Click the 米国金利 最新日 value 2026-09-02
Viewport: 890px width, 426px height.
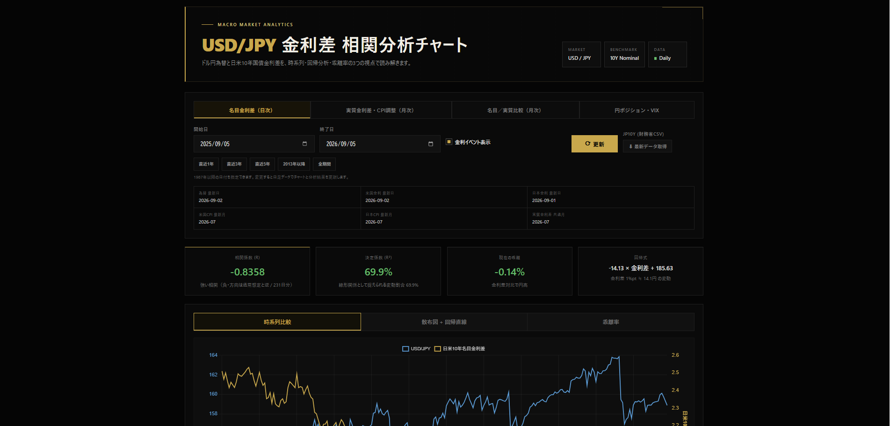coord(377,200)
